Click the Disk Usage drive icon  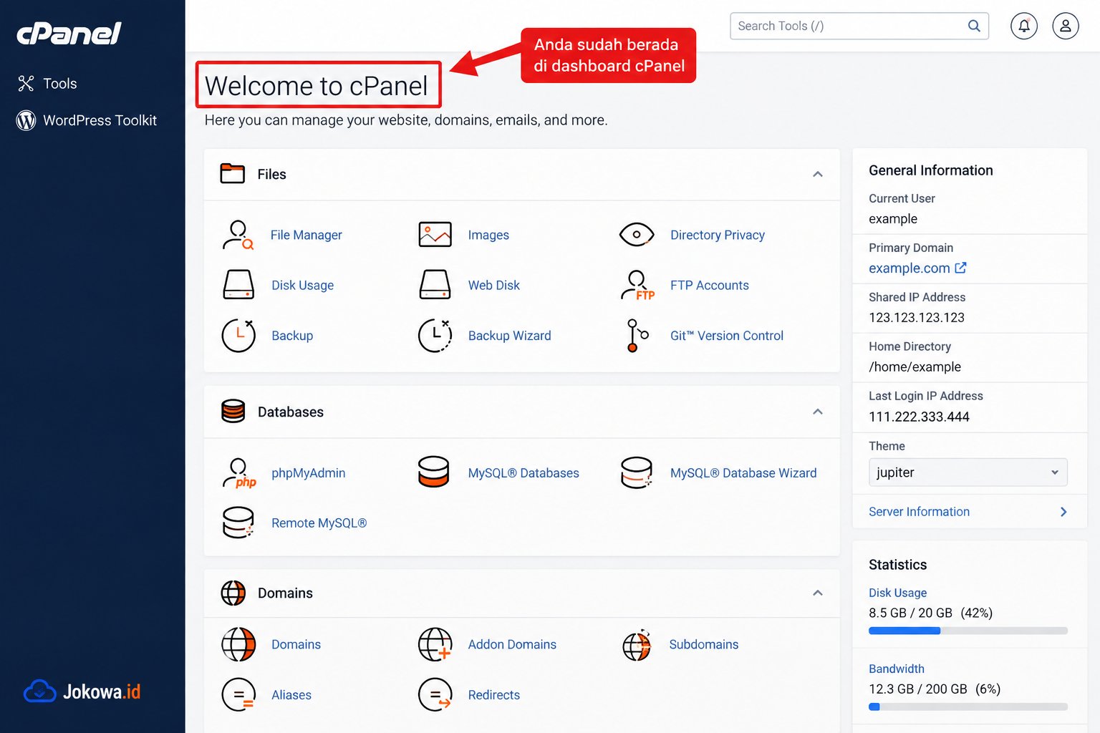pos(238,285)
